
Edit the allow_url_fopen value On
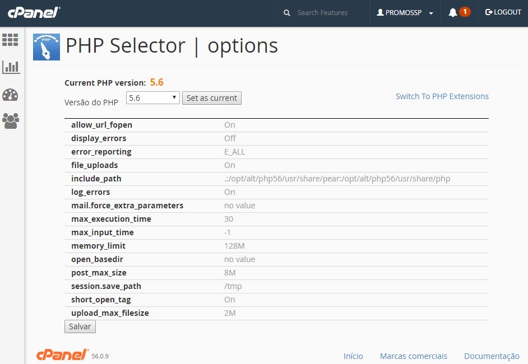(x=230, y=125)
